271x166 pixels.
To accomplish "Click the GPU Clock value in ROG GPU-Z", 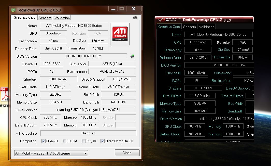I will coord(195,126).
